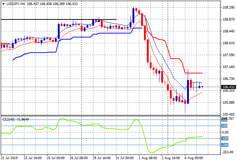
Task: Click the CCI(40) -71.9649 indicator label
Action: pyautogui.click(x=15, y=120)
